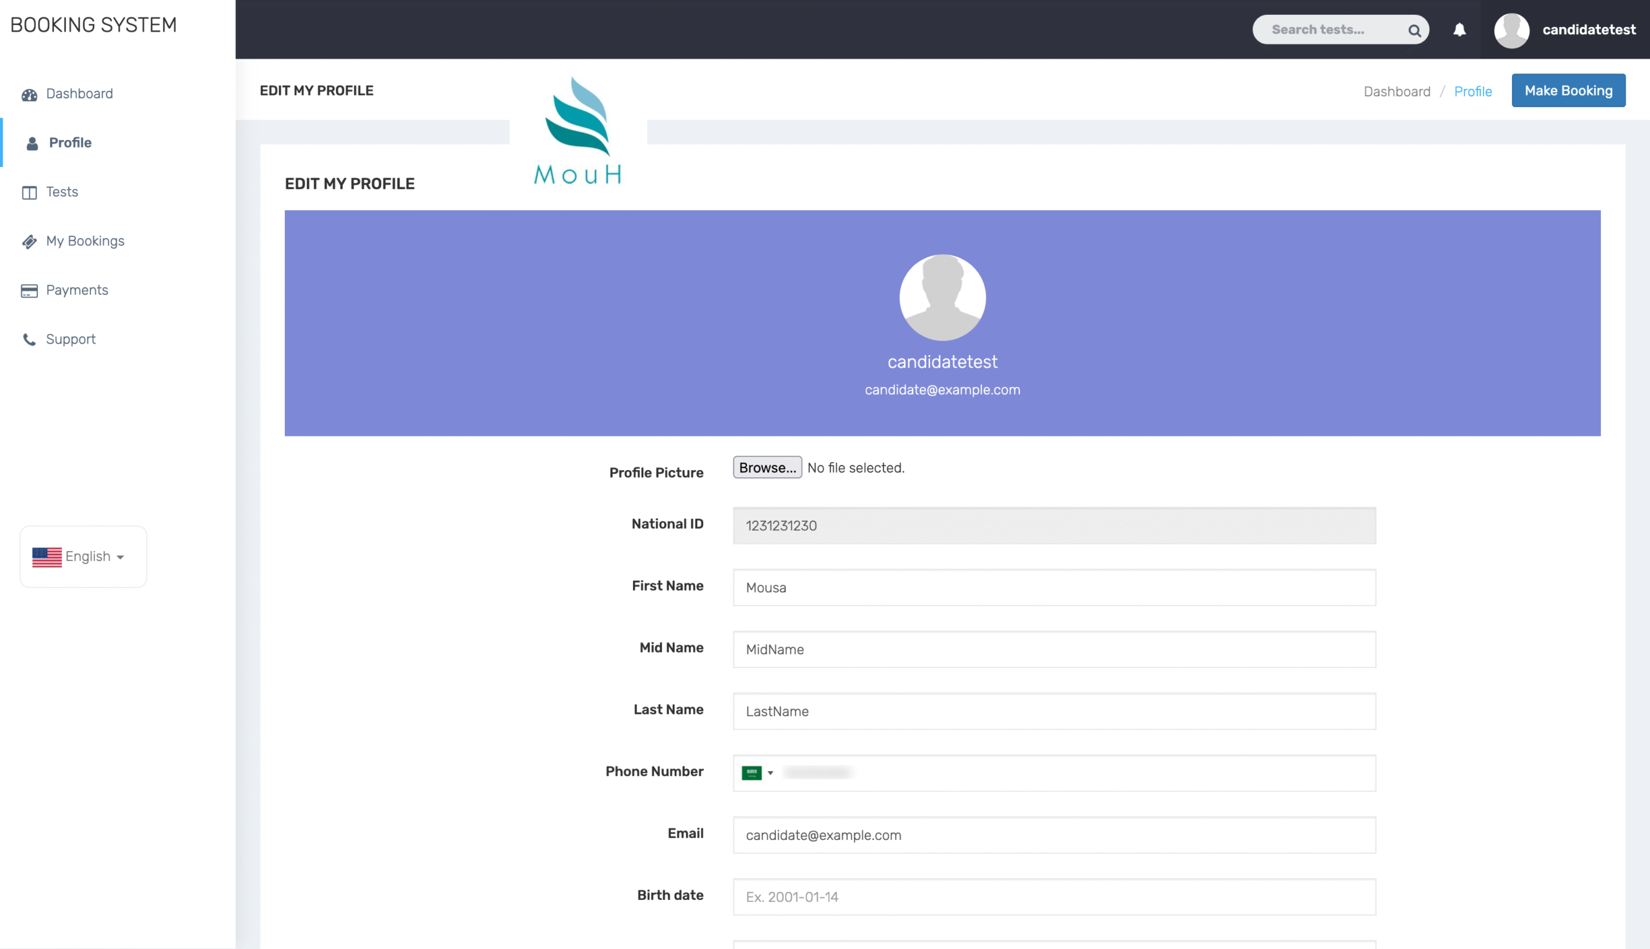Click the Support phone icon
Screen dimensions: 1650x949
29,340
